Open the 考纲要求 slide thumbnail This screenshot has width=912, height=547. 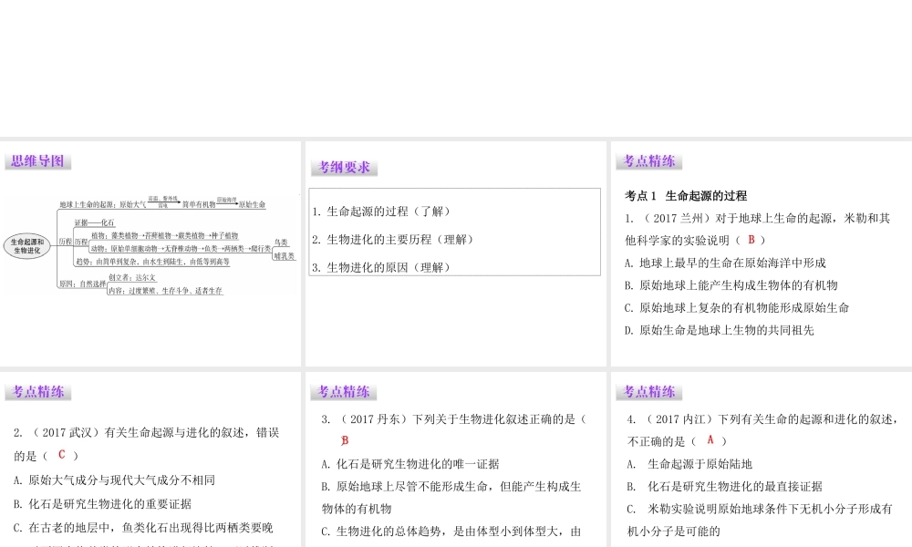(x=455, y=253)
